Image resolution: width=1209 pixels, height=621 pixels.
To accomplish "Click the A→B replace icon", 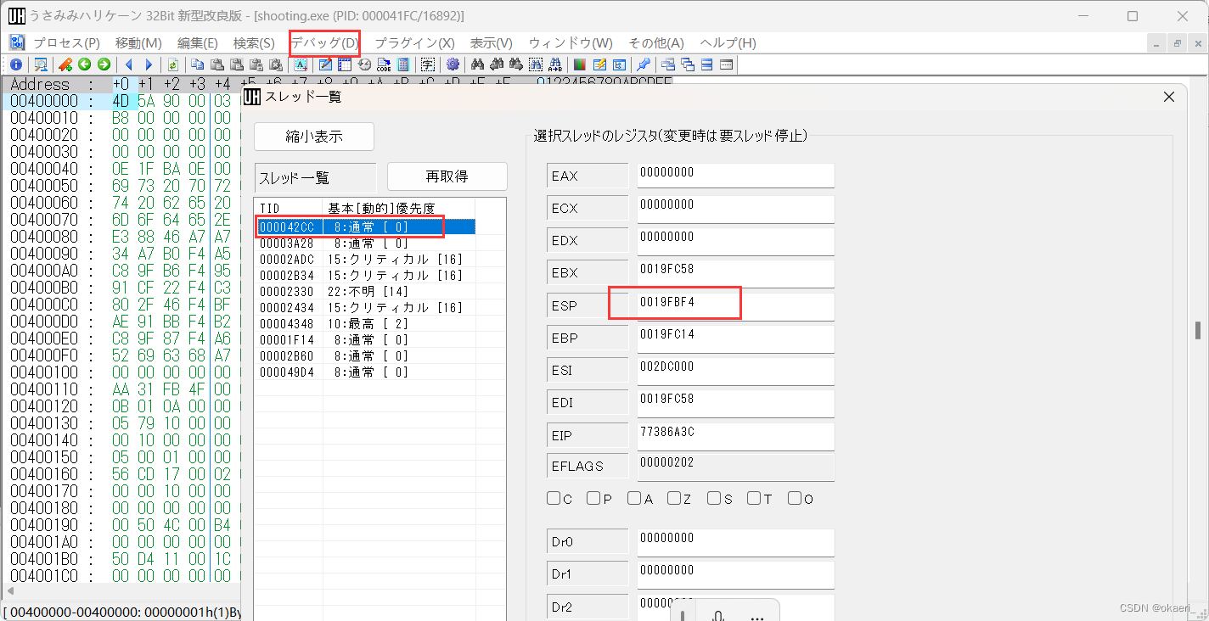I will tap(555, 64).
